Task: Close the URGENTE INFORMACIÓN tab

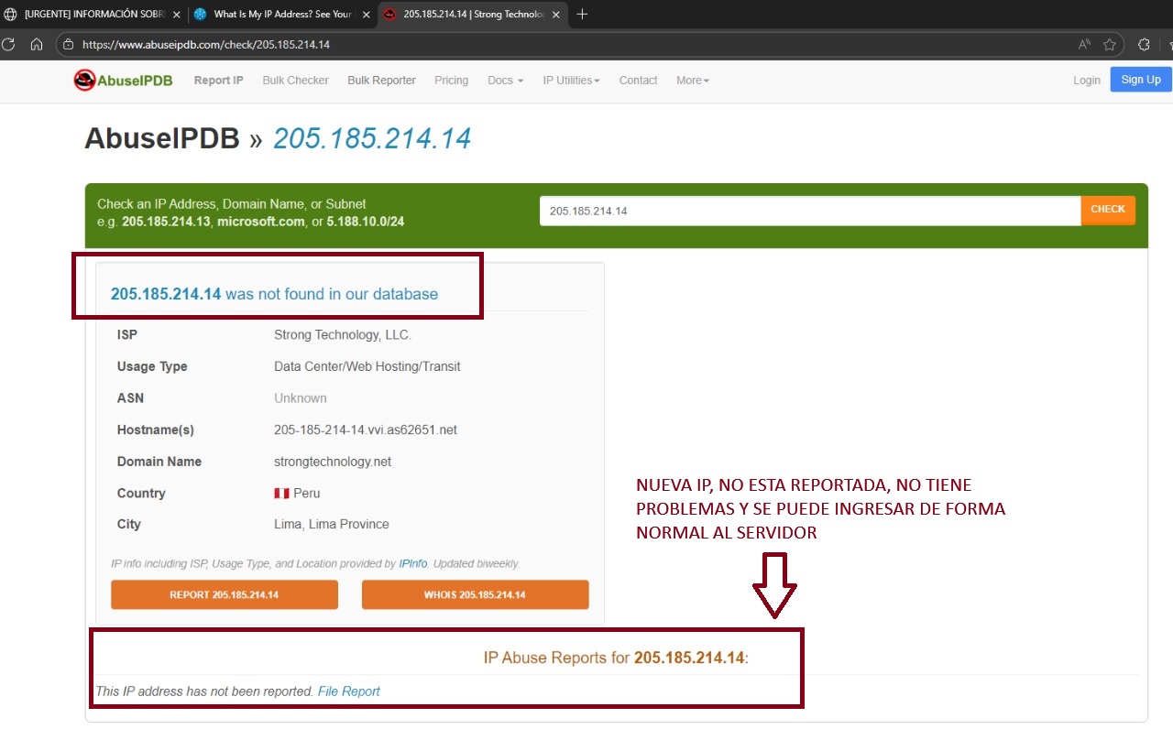Action: [x=176, y=15]
